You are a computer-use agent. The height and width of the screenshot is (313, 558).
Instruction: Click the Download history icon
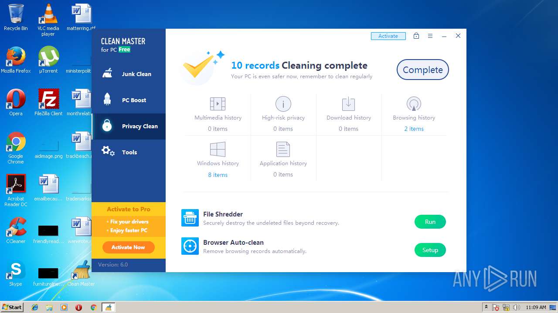tap(348, 104)
